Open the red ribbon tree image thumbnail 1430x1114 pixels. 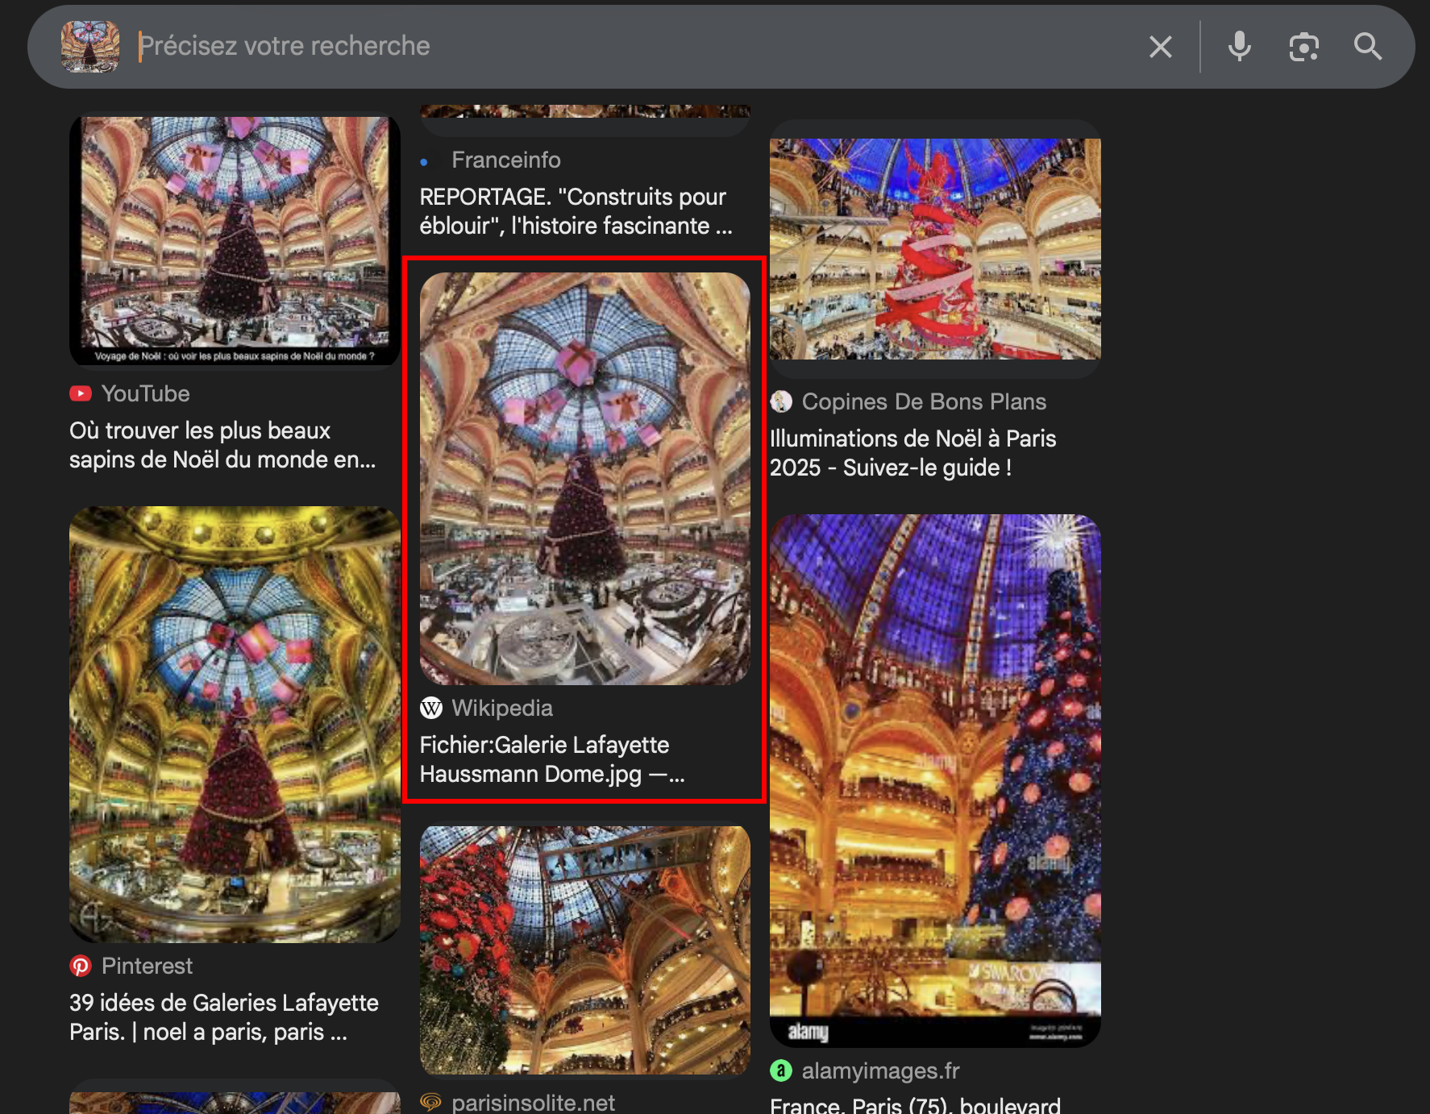tap(935, 248)
